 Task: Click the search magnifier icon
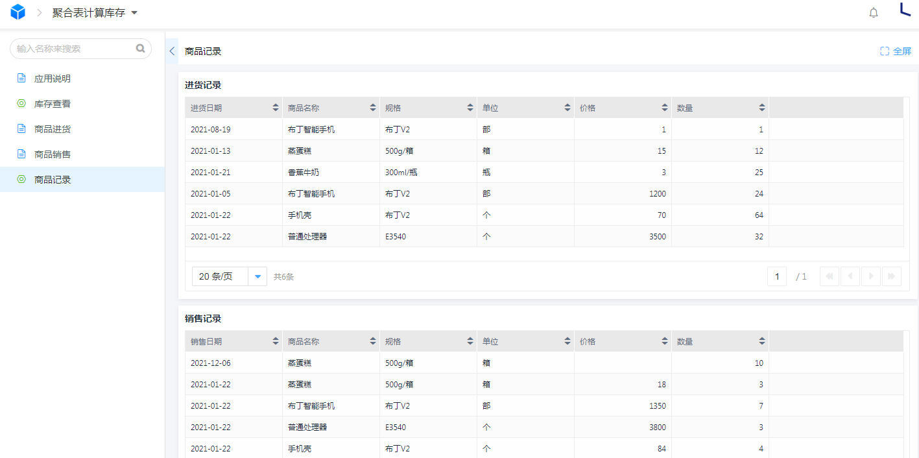140,49
